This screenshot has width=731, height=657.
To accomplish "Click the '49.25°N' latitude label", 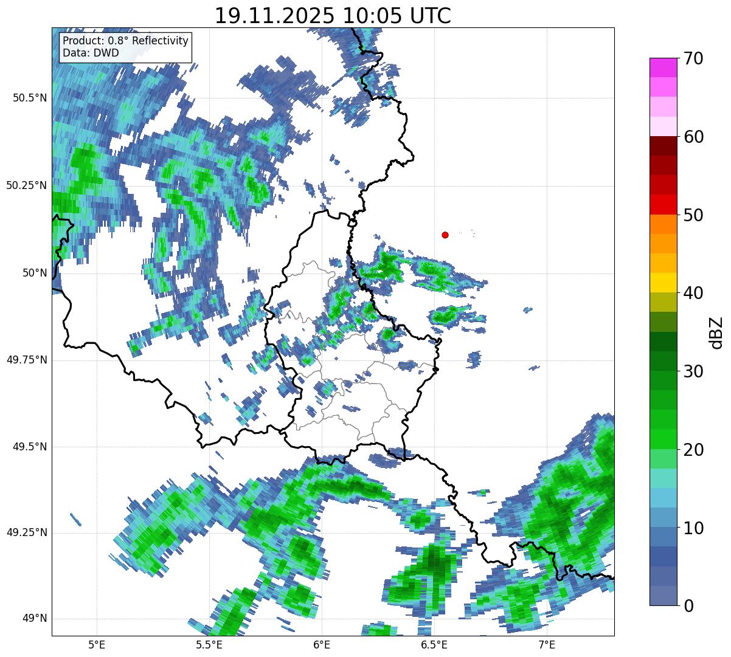I will (x=27, y=533).
